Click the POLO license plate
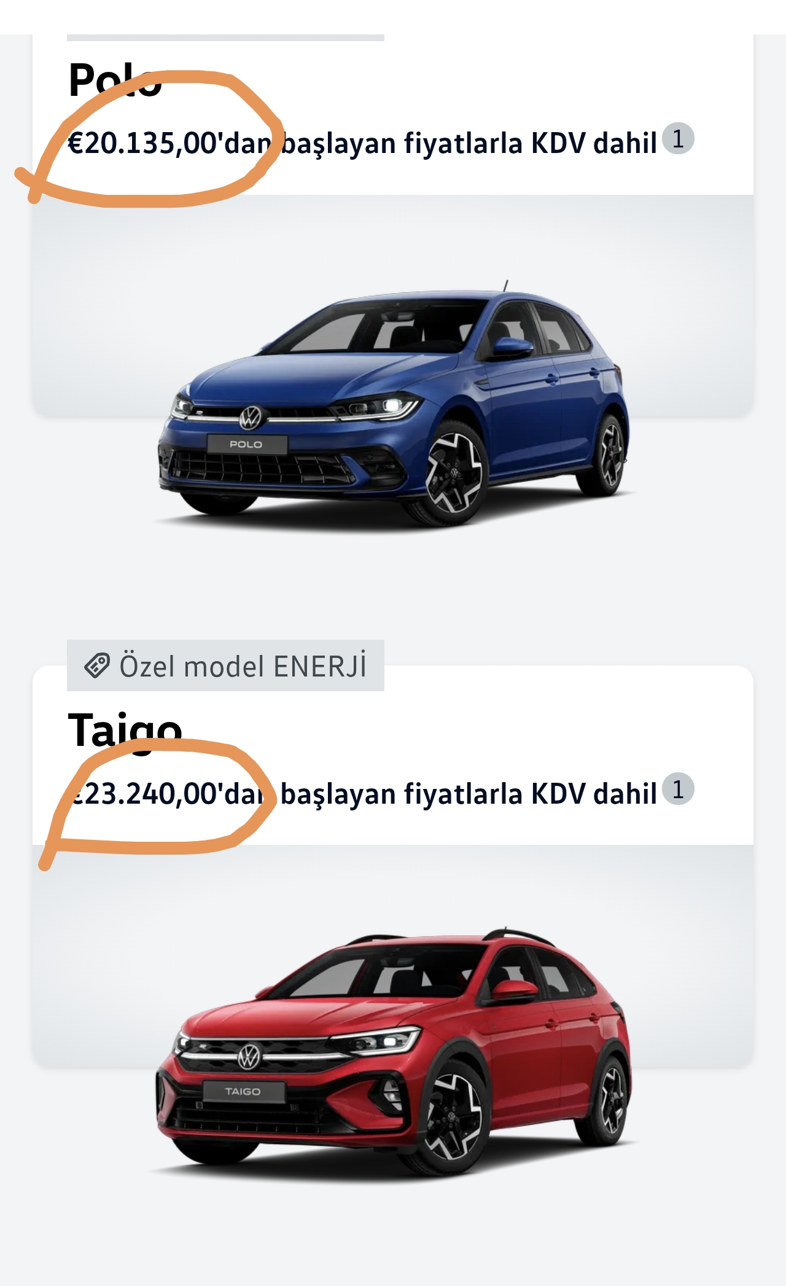 coord(247,444)
